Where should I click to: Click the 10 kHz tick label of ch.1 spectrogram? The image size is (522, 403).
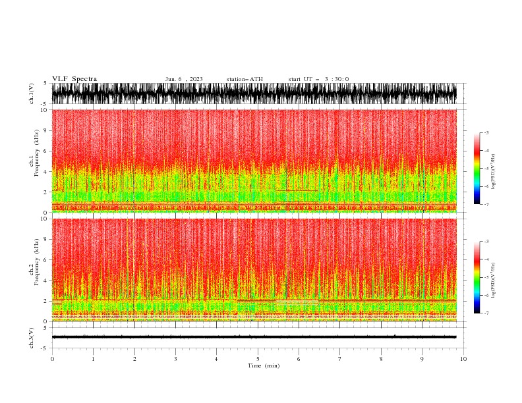45,110
